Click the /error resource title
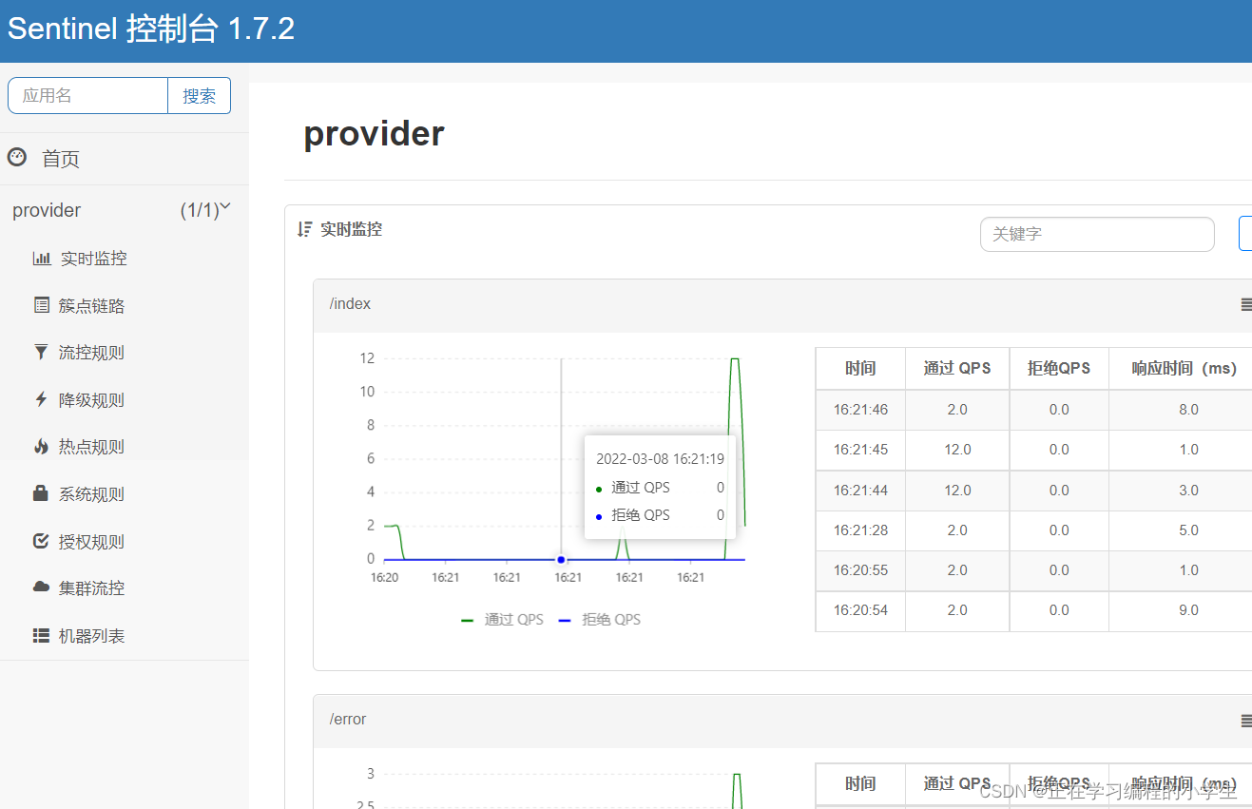The image size is (1252, 809). tap(348, 720)
